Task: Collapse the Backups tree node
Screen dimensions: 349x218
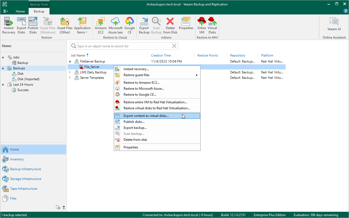Action: tap(3, 68)
